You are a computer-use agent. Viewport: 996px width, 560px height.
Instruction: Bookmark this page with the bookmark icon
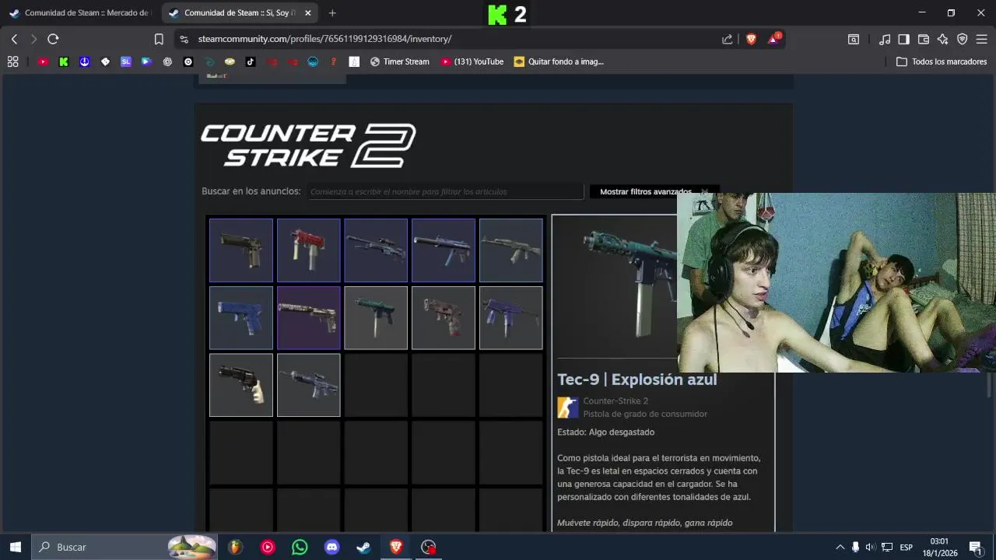click(159, 39)
